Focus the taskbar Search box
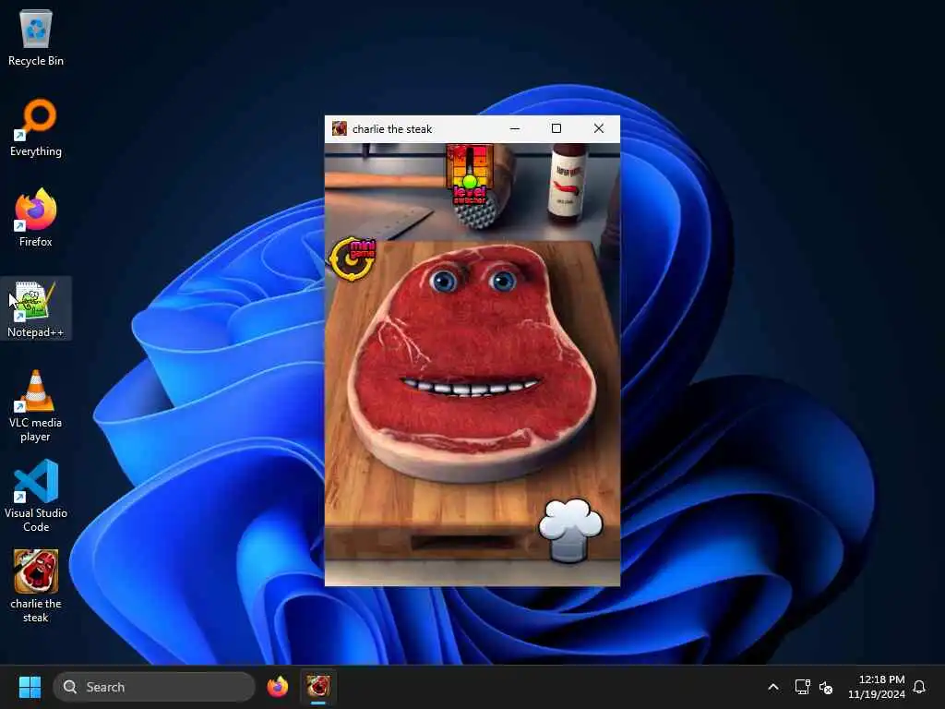This screenshot has height=709, width=945. click(x=154, y=687)
